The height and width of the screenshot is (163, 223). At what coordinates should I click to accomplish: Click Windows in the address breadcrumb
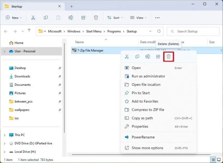click(x=74, y=31)
